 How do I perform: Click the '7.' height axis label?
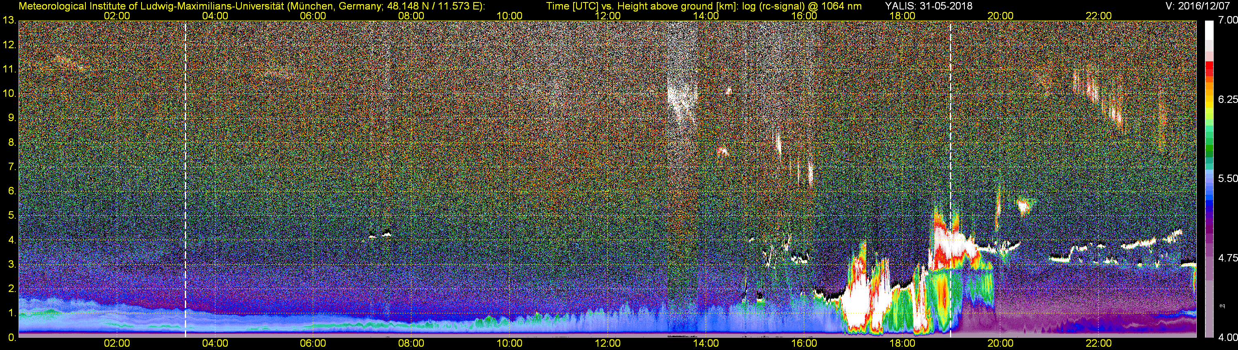click(x=12, y=167)
